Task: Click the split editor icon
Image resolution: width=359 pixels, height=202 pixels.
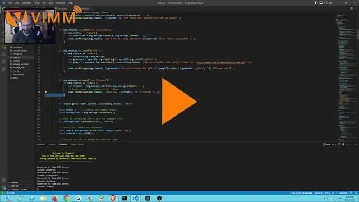Action: (x=351, y=8)
